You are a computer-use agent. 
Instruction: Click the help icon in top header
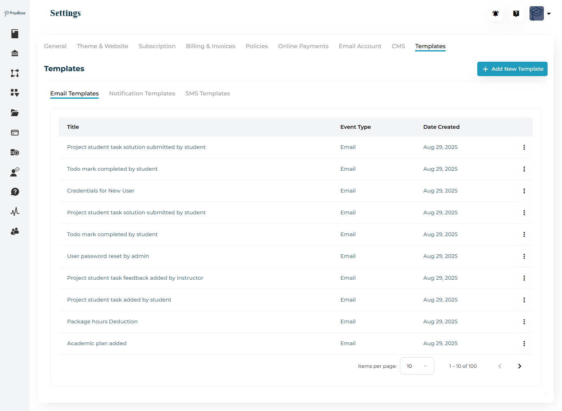click(x=516, y=14)
